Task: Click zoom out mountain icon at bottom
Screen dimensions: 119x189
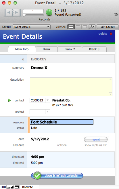Action: [8, 187]
